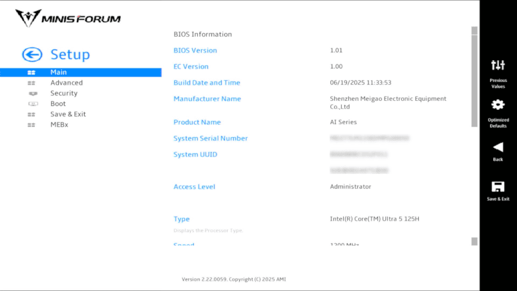The height and width of the screenshot is (291, 517).
Task: Click the Minisforum logo
Action: tap(69, 18)
